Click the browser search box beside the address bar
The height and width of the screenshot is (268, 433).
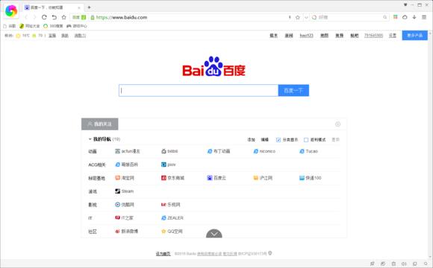click(x=349, y=17)
